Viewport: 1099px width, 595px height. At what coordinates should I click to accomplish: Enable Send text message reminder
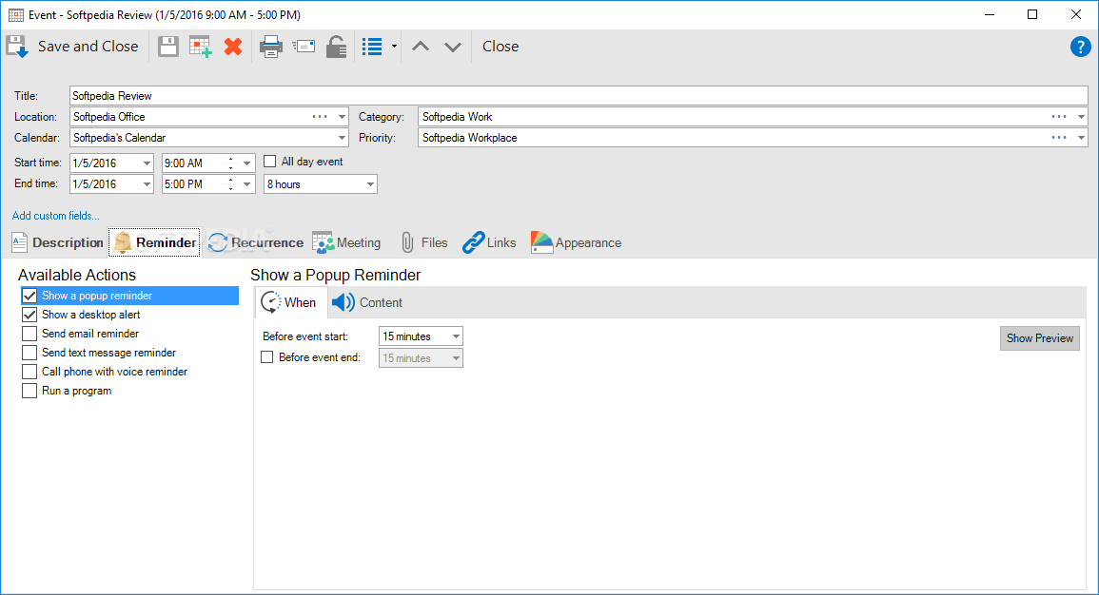tap(29, 352)
